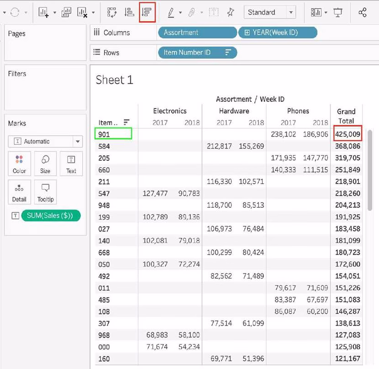This screenshot has width=379, height=369.
Task: Click the pin Fix Axes icon
Action: (231, 12)
